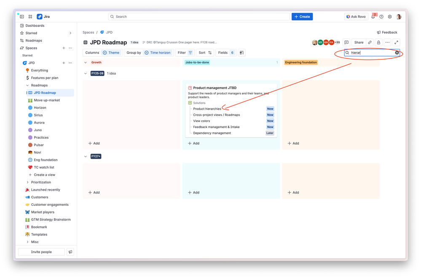
Task: Click the blue Create button
Action: [x=302, y=17]
